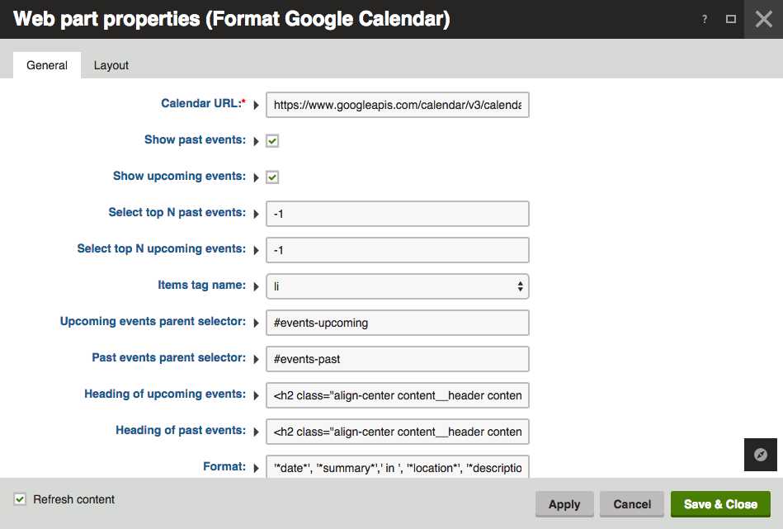783x529 pixels.
Task: Click arrow icon next to Calendar URL
Action: point(256,105)
